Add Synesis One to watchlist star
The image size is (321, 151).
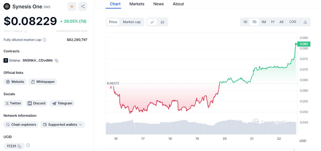pos(72,6)
